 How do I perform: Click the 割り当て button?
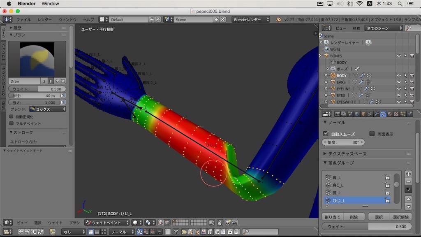[332, 217]
